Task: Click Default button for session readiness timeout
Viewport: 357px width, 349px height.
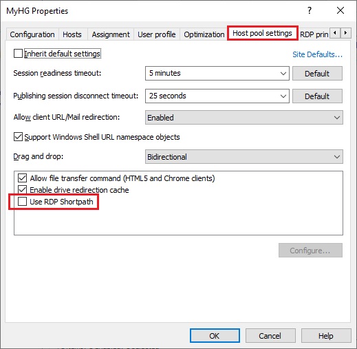Action: (x=317, y=74)
